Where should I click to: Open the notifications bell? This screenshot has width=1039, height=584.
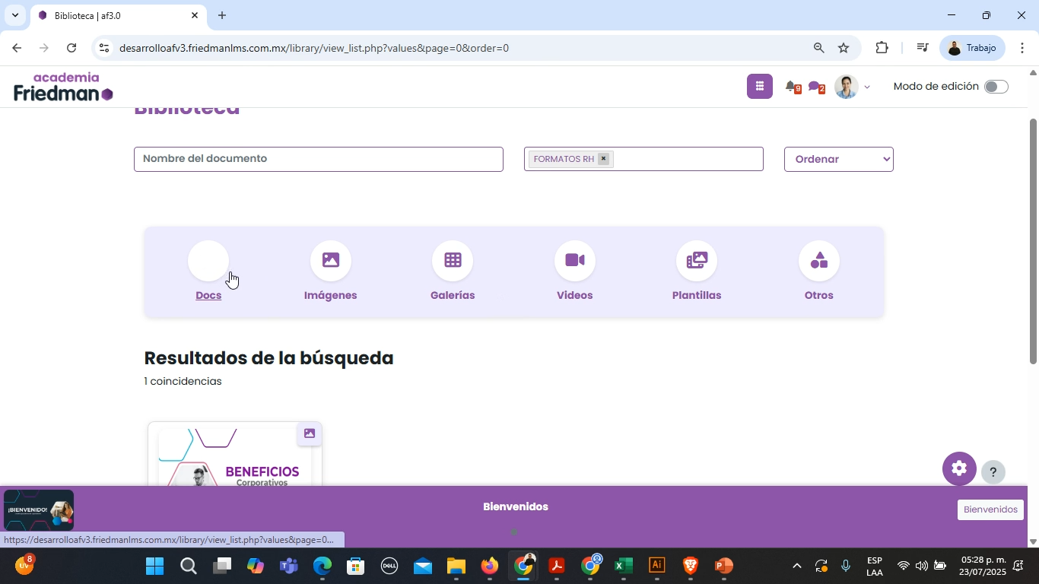pos(792,87)
